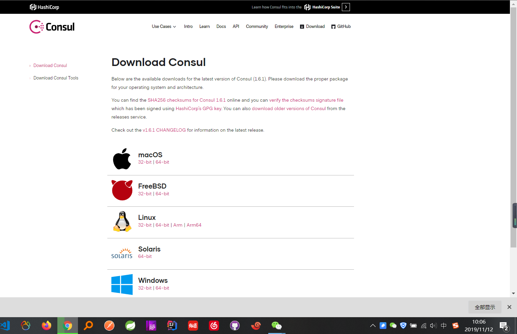Viewport: 517px width, 334px height.
Task: Click the taskbar clock showing 10:06
Action: coord(479,326)
